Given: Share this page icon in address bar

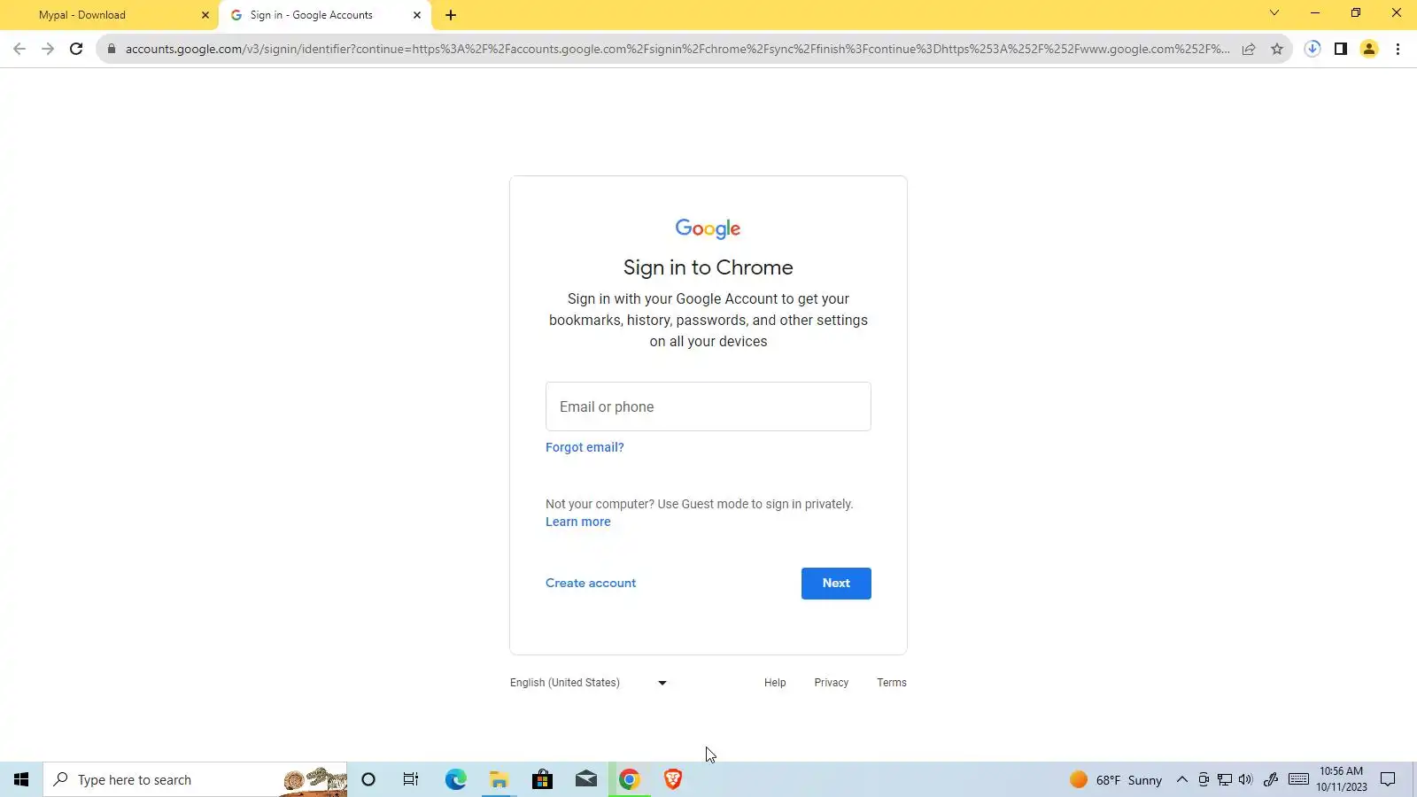Looking at the screenshot, I should pos(1249,49).
